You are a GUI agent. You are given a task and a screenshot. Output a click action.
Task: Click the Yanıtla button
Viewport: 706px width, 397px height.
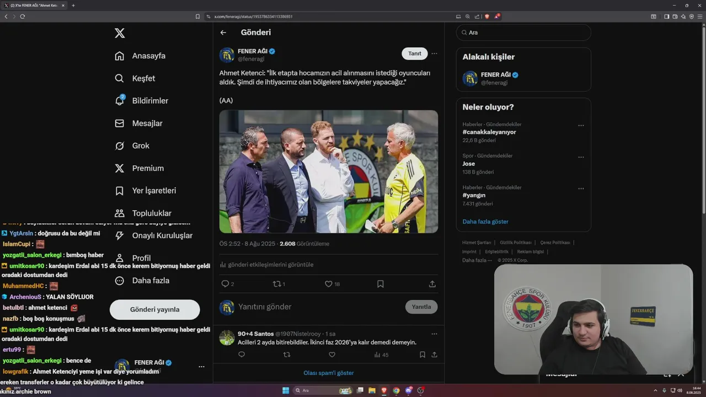tap(421, 307)
